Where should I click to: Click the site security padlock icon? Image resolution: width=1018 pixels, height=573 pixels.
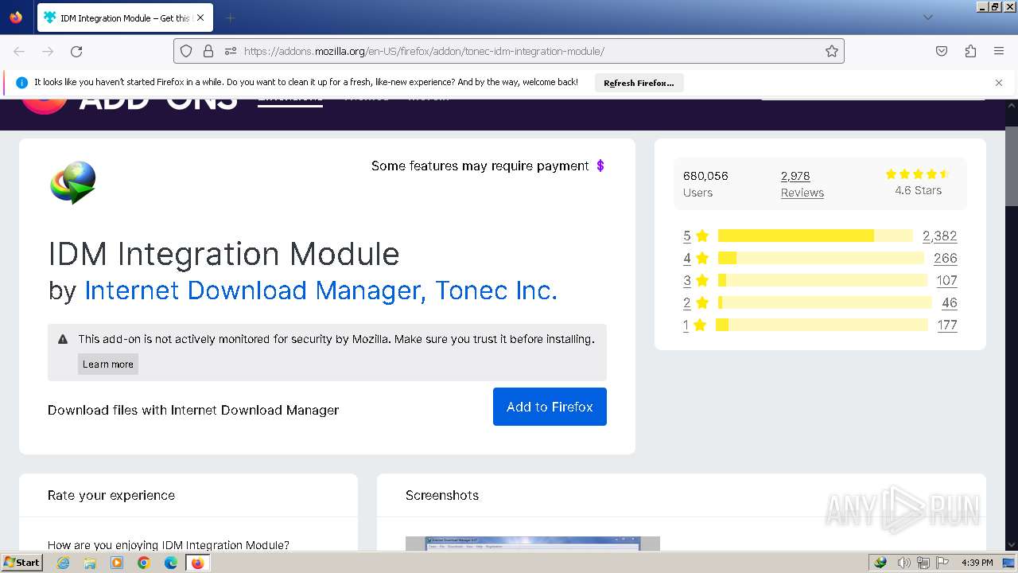(x=208, y=51)
